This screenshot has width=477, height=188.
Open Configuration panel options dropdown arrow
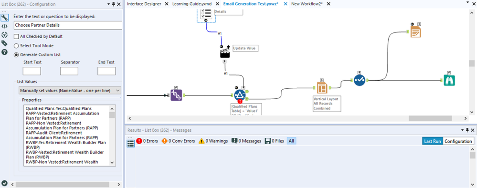click(109, 4)
